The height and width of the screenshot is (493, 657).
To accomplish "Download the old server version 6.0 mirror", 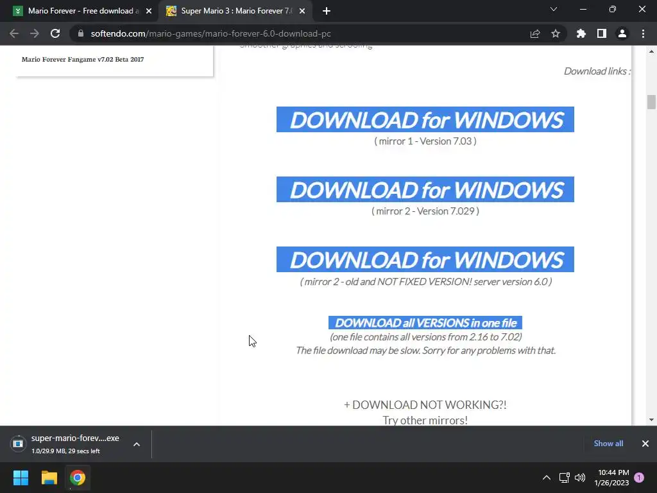I will tap(425, 259).
